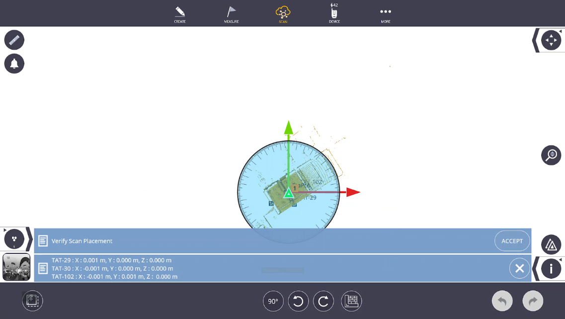
Task: Click the Verify Scan Placement document icon
Action: pyautogui.click(x=43, y=241)
